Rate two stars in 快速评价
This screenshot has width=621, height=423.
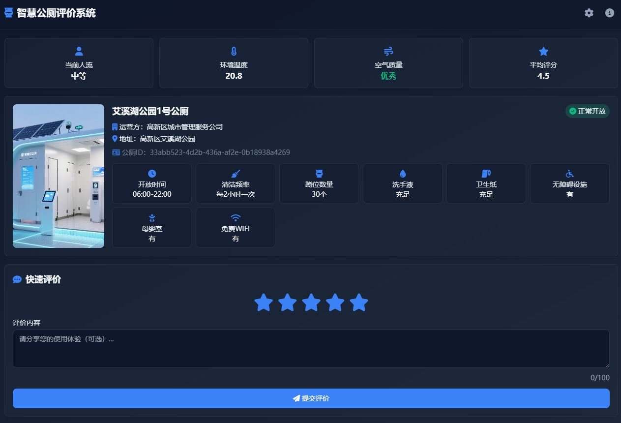click(x=288, y=302)
